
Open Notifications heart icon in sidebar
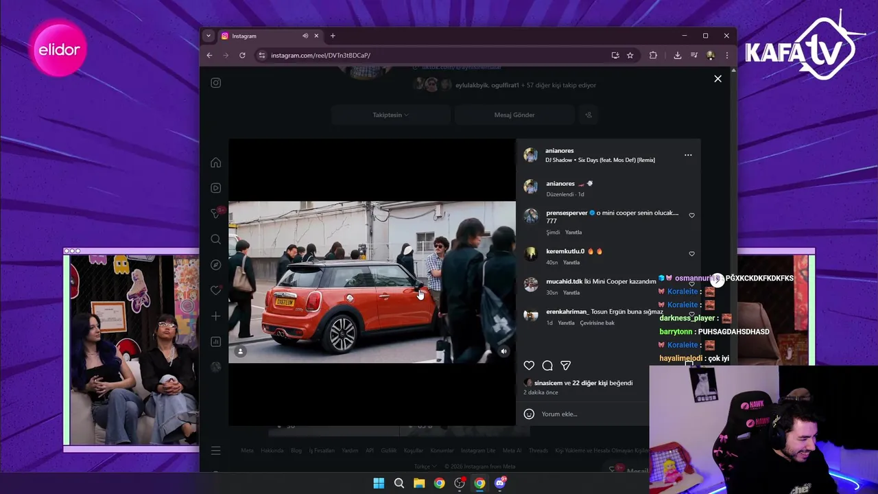pos(216,290)
